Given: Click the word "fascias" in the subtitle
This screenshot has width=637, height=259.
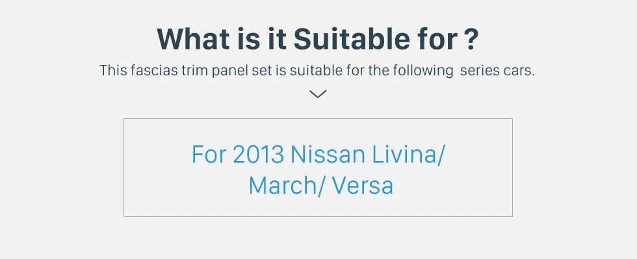Looking at the screenshot, I should [155, 71].
